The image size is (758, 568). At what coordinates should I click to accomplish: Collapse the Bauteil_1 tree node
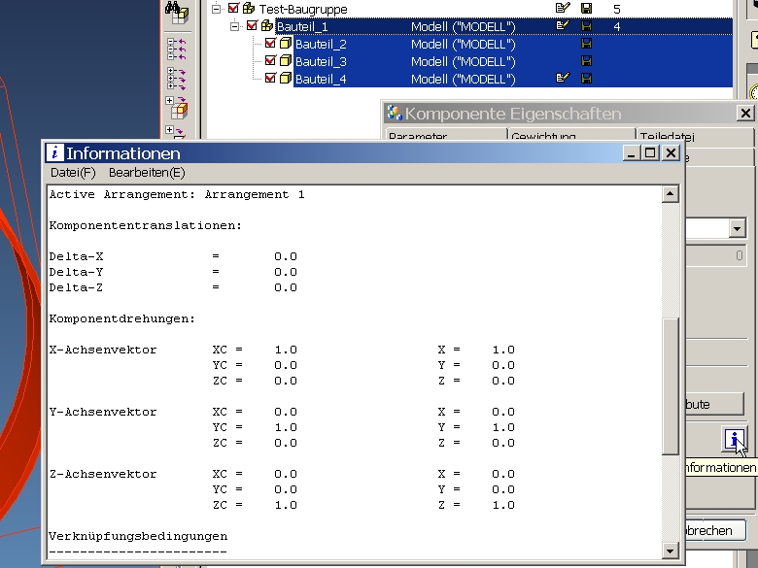coord(234,26)
